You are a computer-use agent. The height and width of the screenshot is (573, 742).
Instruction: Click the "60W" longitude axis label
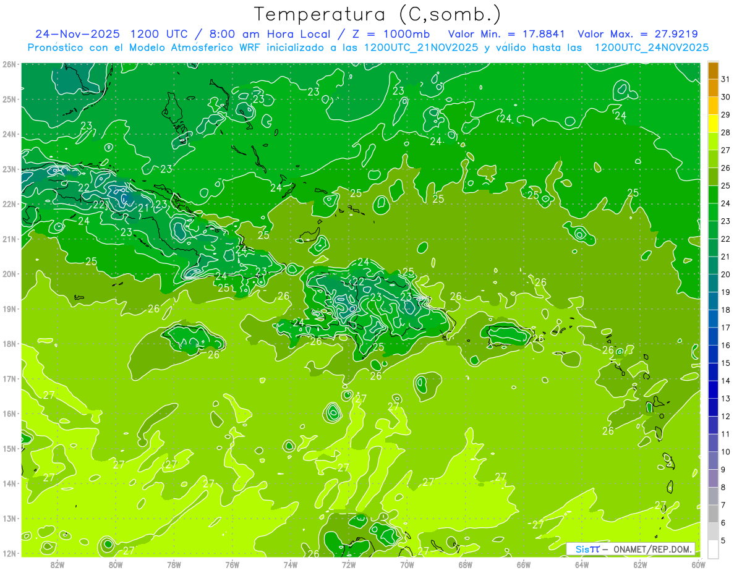click(698, 564)
